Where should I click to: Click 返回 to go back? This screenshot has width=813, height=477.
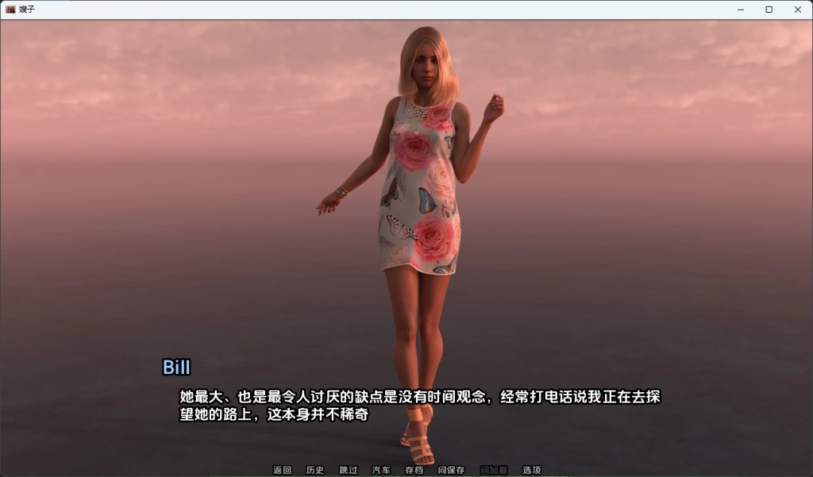tap(282, 470)
